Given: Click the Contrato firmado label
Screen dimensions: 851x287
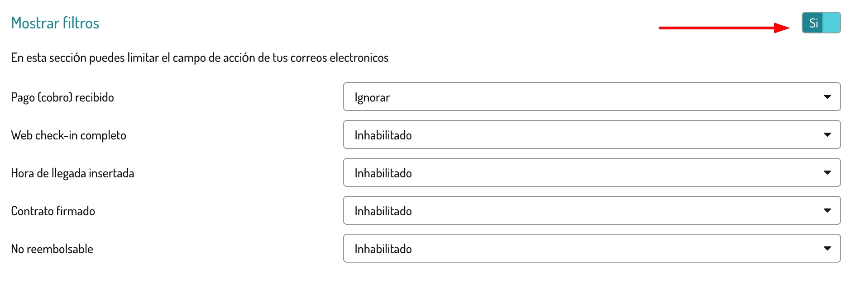Looking at the screenshot, I should 53,211.
